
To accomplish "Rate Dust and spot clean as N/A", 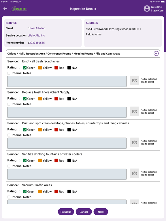I will (x=69, y=130).
